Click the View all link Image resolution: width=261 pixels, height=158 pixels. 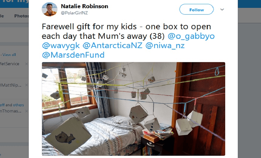click(9, 55)
